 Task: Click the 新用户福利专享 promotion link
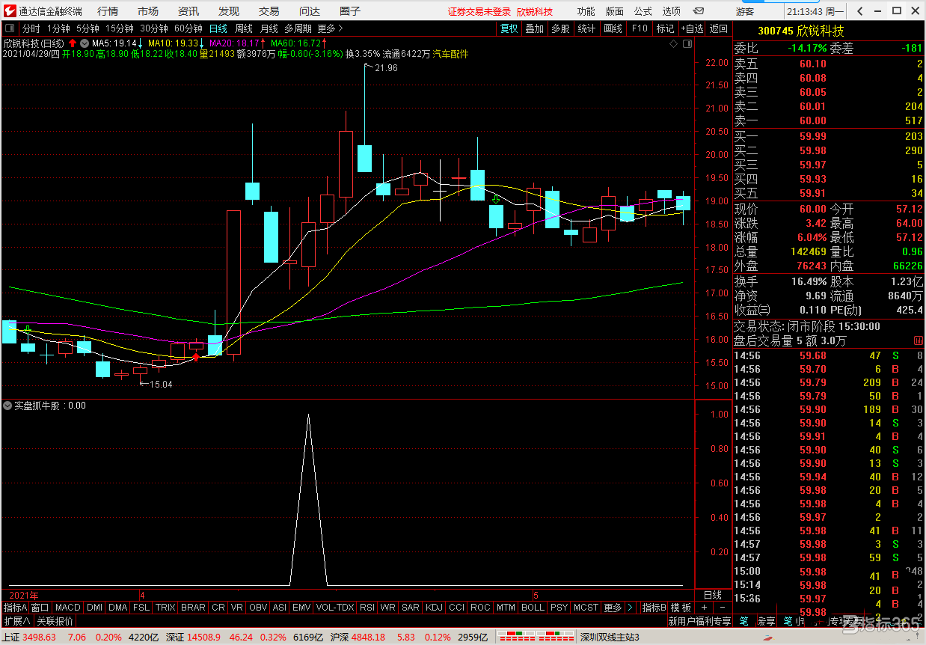pyautogui.click(x=699, y=621)
